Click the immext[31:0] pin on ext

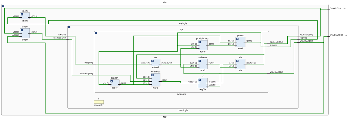click(x=167, y=63)
